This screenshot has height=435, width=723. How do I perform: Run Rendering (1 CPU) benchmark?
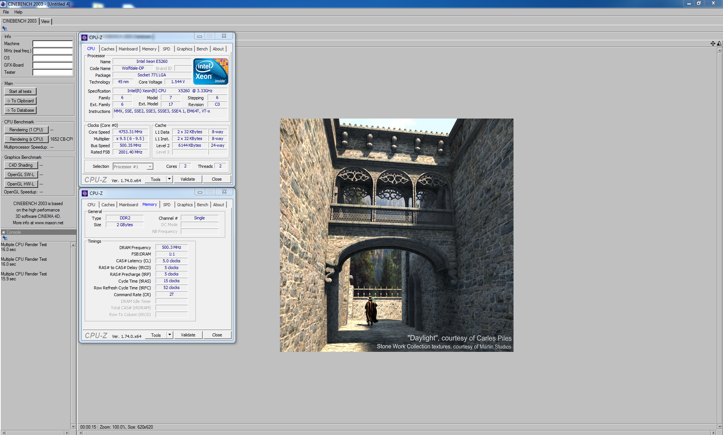(x=26, y=130)
